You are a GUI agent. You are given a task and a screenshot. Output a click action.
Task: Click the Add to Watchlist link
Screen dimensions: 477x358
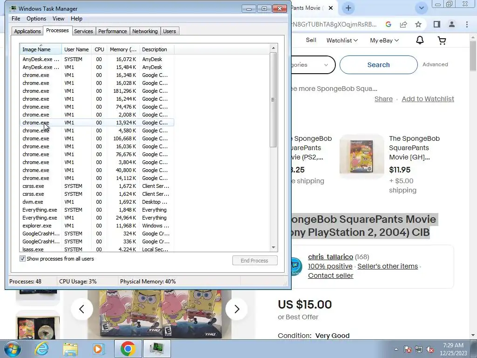428,99
